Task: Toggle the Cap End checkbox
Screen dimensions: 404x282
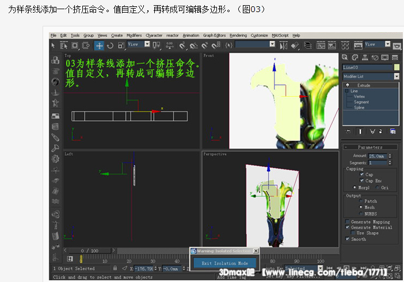Action: pos(362,180)
